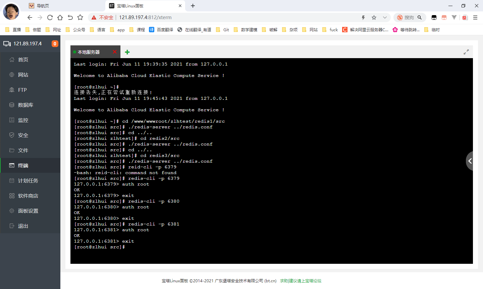Add a new terminal tab with plus icon
Viewport: 483px width, 289px height.
coord(127,52)
